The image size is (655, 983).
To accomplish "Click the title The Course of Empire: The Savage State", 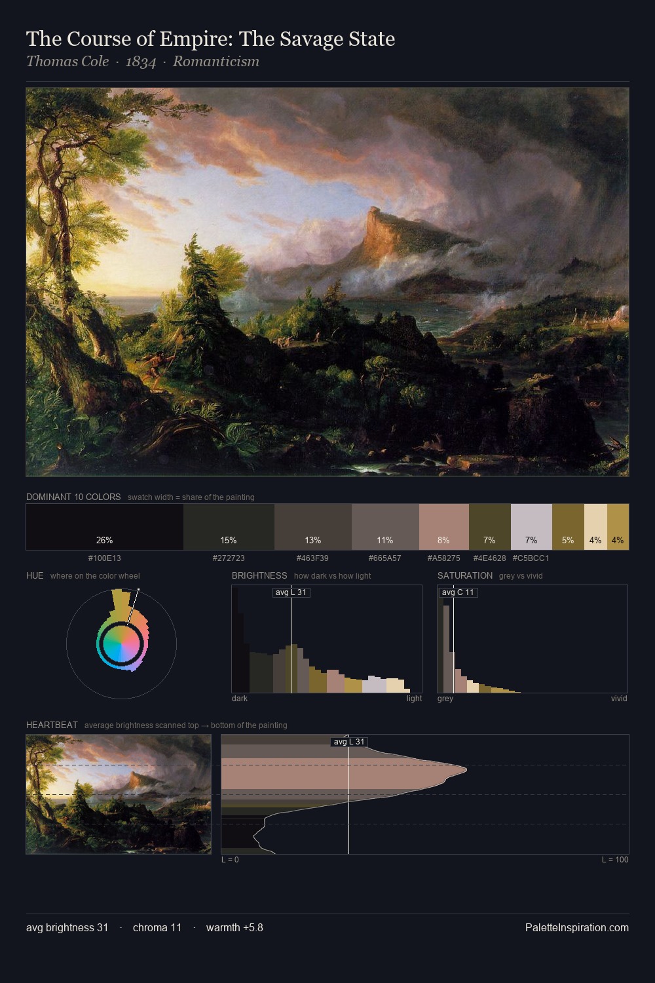I will 210,39.
